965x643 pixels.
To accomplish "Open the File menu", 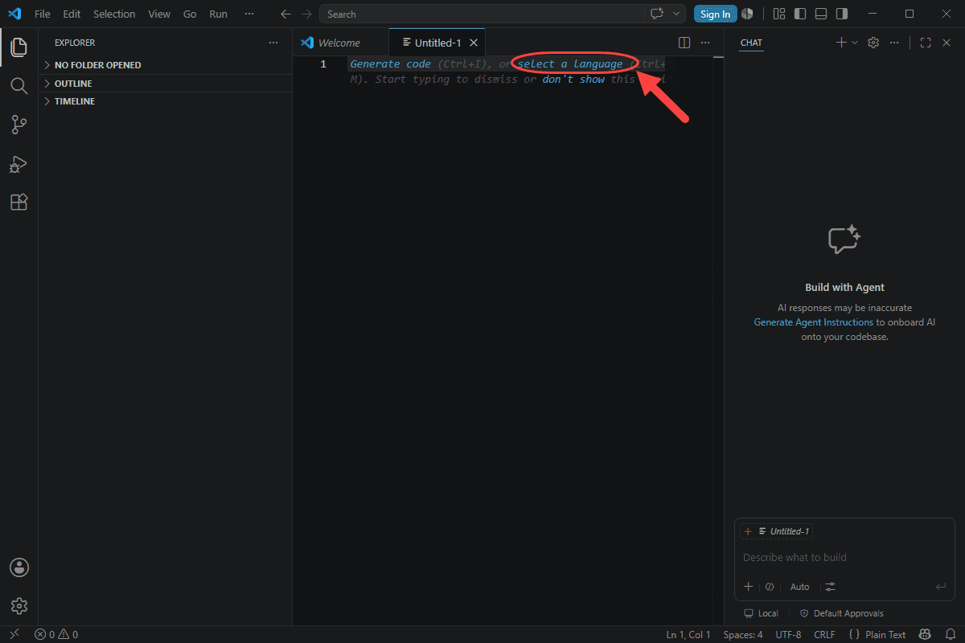I will (x=42, y=14).
